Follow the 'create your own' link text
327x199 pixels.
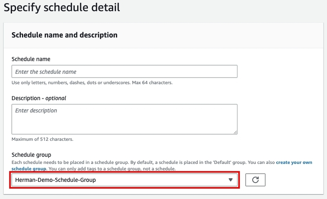294,162
